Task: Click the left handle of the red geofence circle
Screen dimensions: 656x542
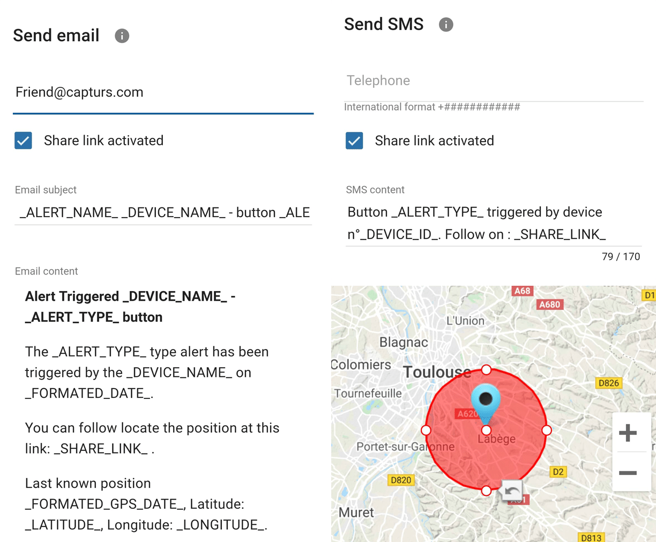Action: [x=426, y=430]
